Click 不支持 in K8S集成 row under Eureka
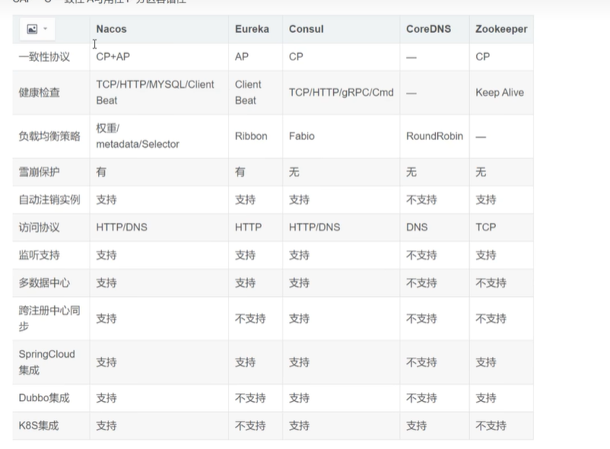 tap(250, 425)
